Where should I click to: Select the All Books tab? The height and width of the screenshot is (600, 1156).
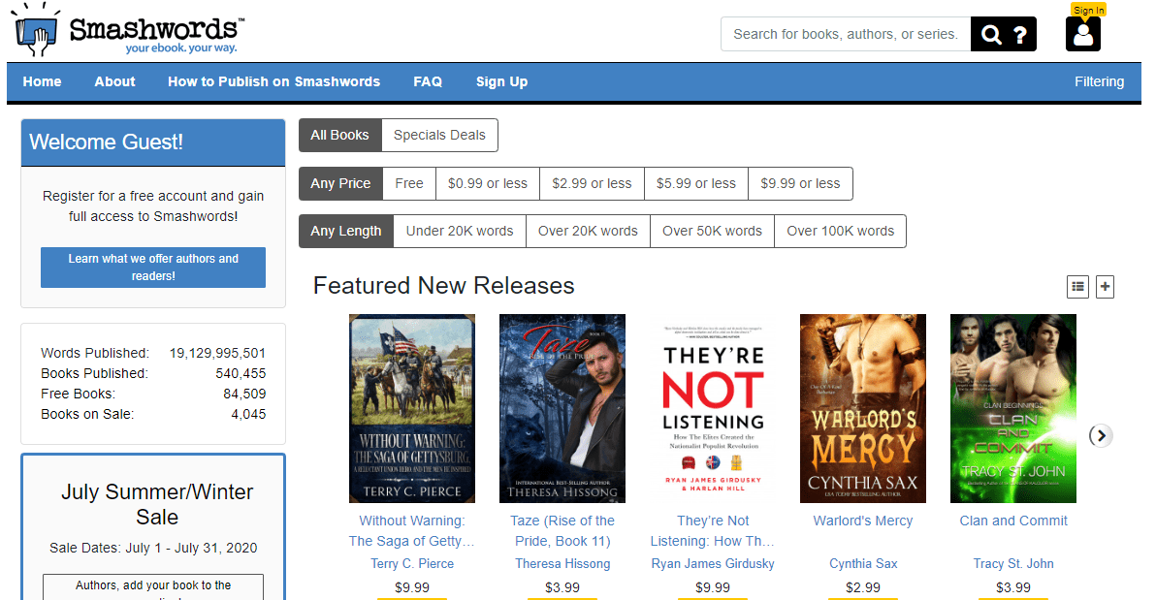[339, 135]
